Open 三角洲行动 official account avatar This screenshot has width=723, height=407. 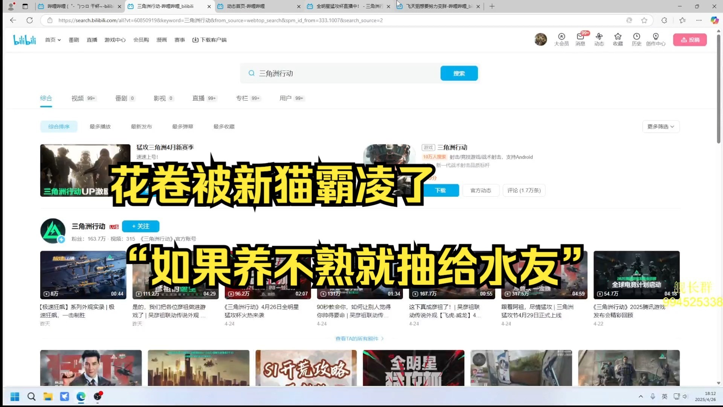pyautogui.click(x=53, y=231)
